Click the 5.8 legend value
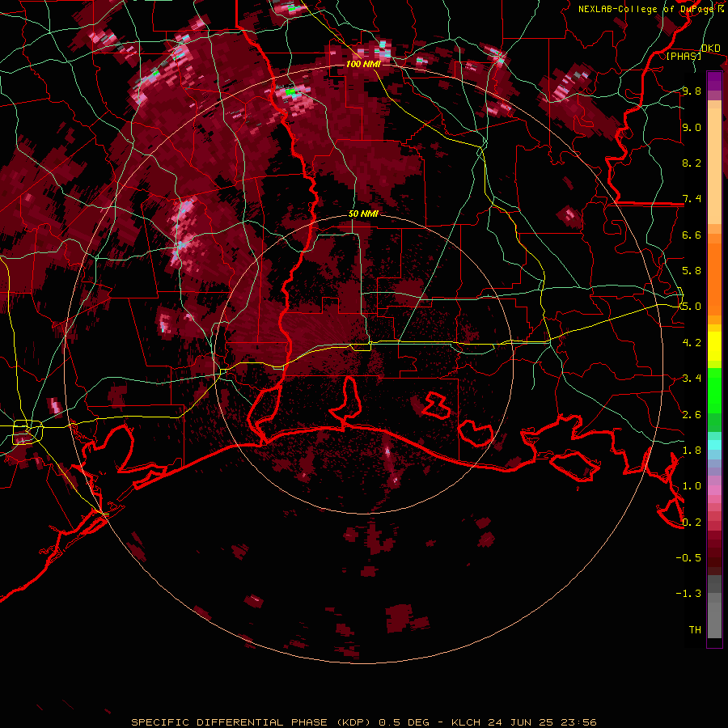Viewport: 728px width, 728px height. 692,271
